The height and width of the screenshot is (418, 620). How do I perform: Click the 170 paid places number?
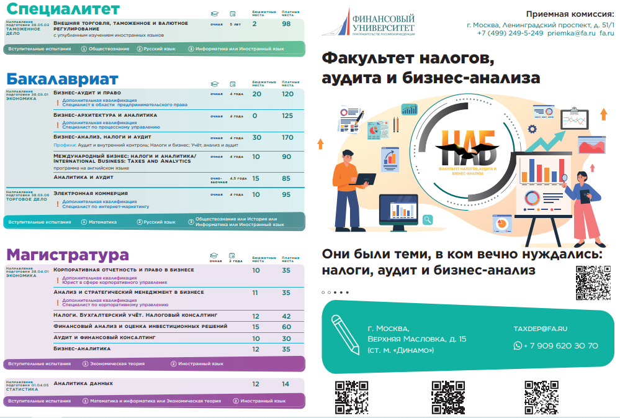287,138
